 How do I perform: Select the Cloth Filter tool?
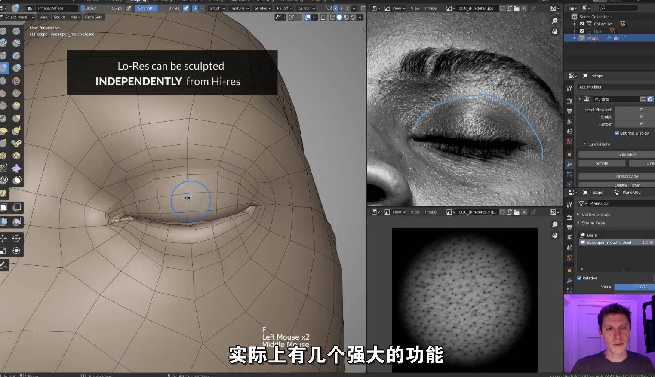pos(16,222)
